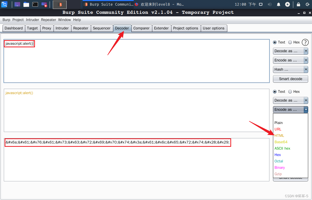The width and height of the screenshot is (312, 200).
Task: Launch the terminal emulator icon
Action: click(35, 4)
